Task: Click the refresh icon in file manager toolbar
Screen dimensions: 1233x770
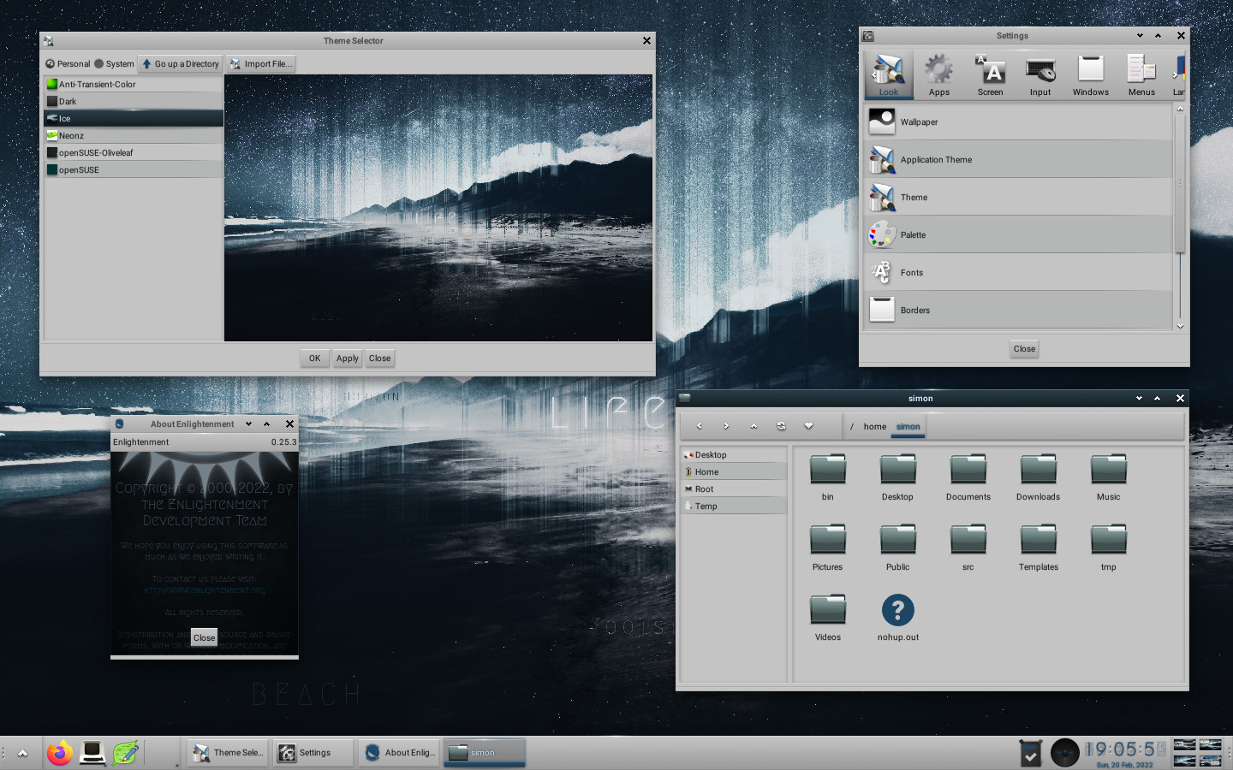Action: click(x=781, y=426)
